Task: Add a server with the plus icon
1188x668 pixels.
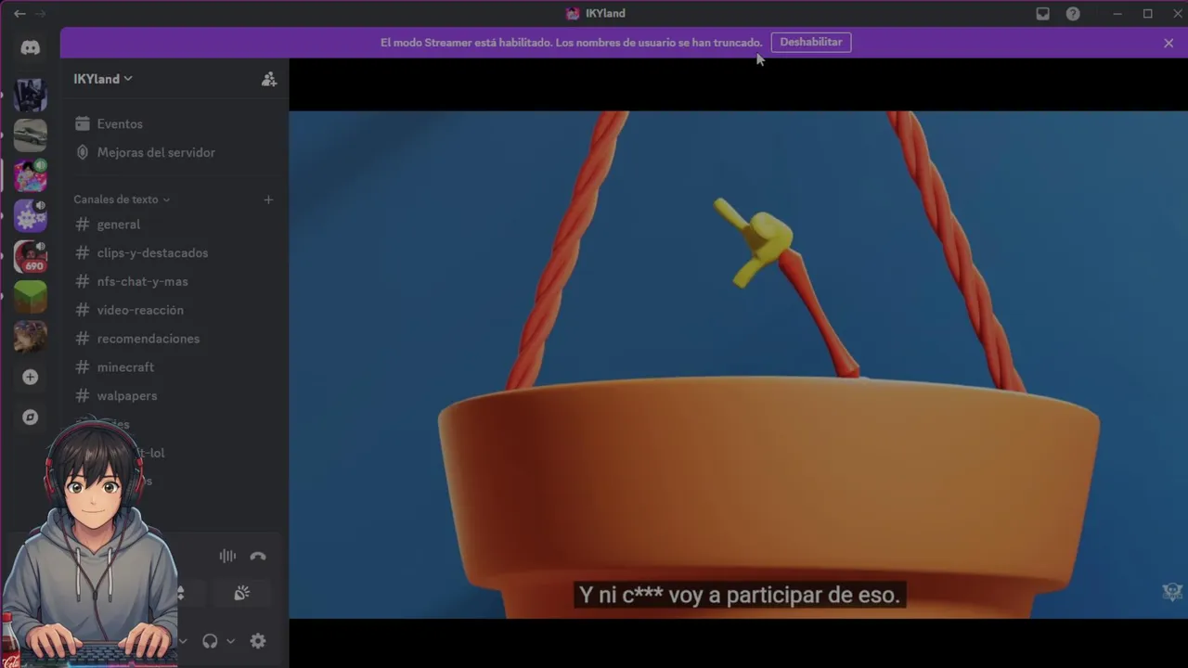Action: [x=31, y=377]
